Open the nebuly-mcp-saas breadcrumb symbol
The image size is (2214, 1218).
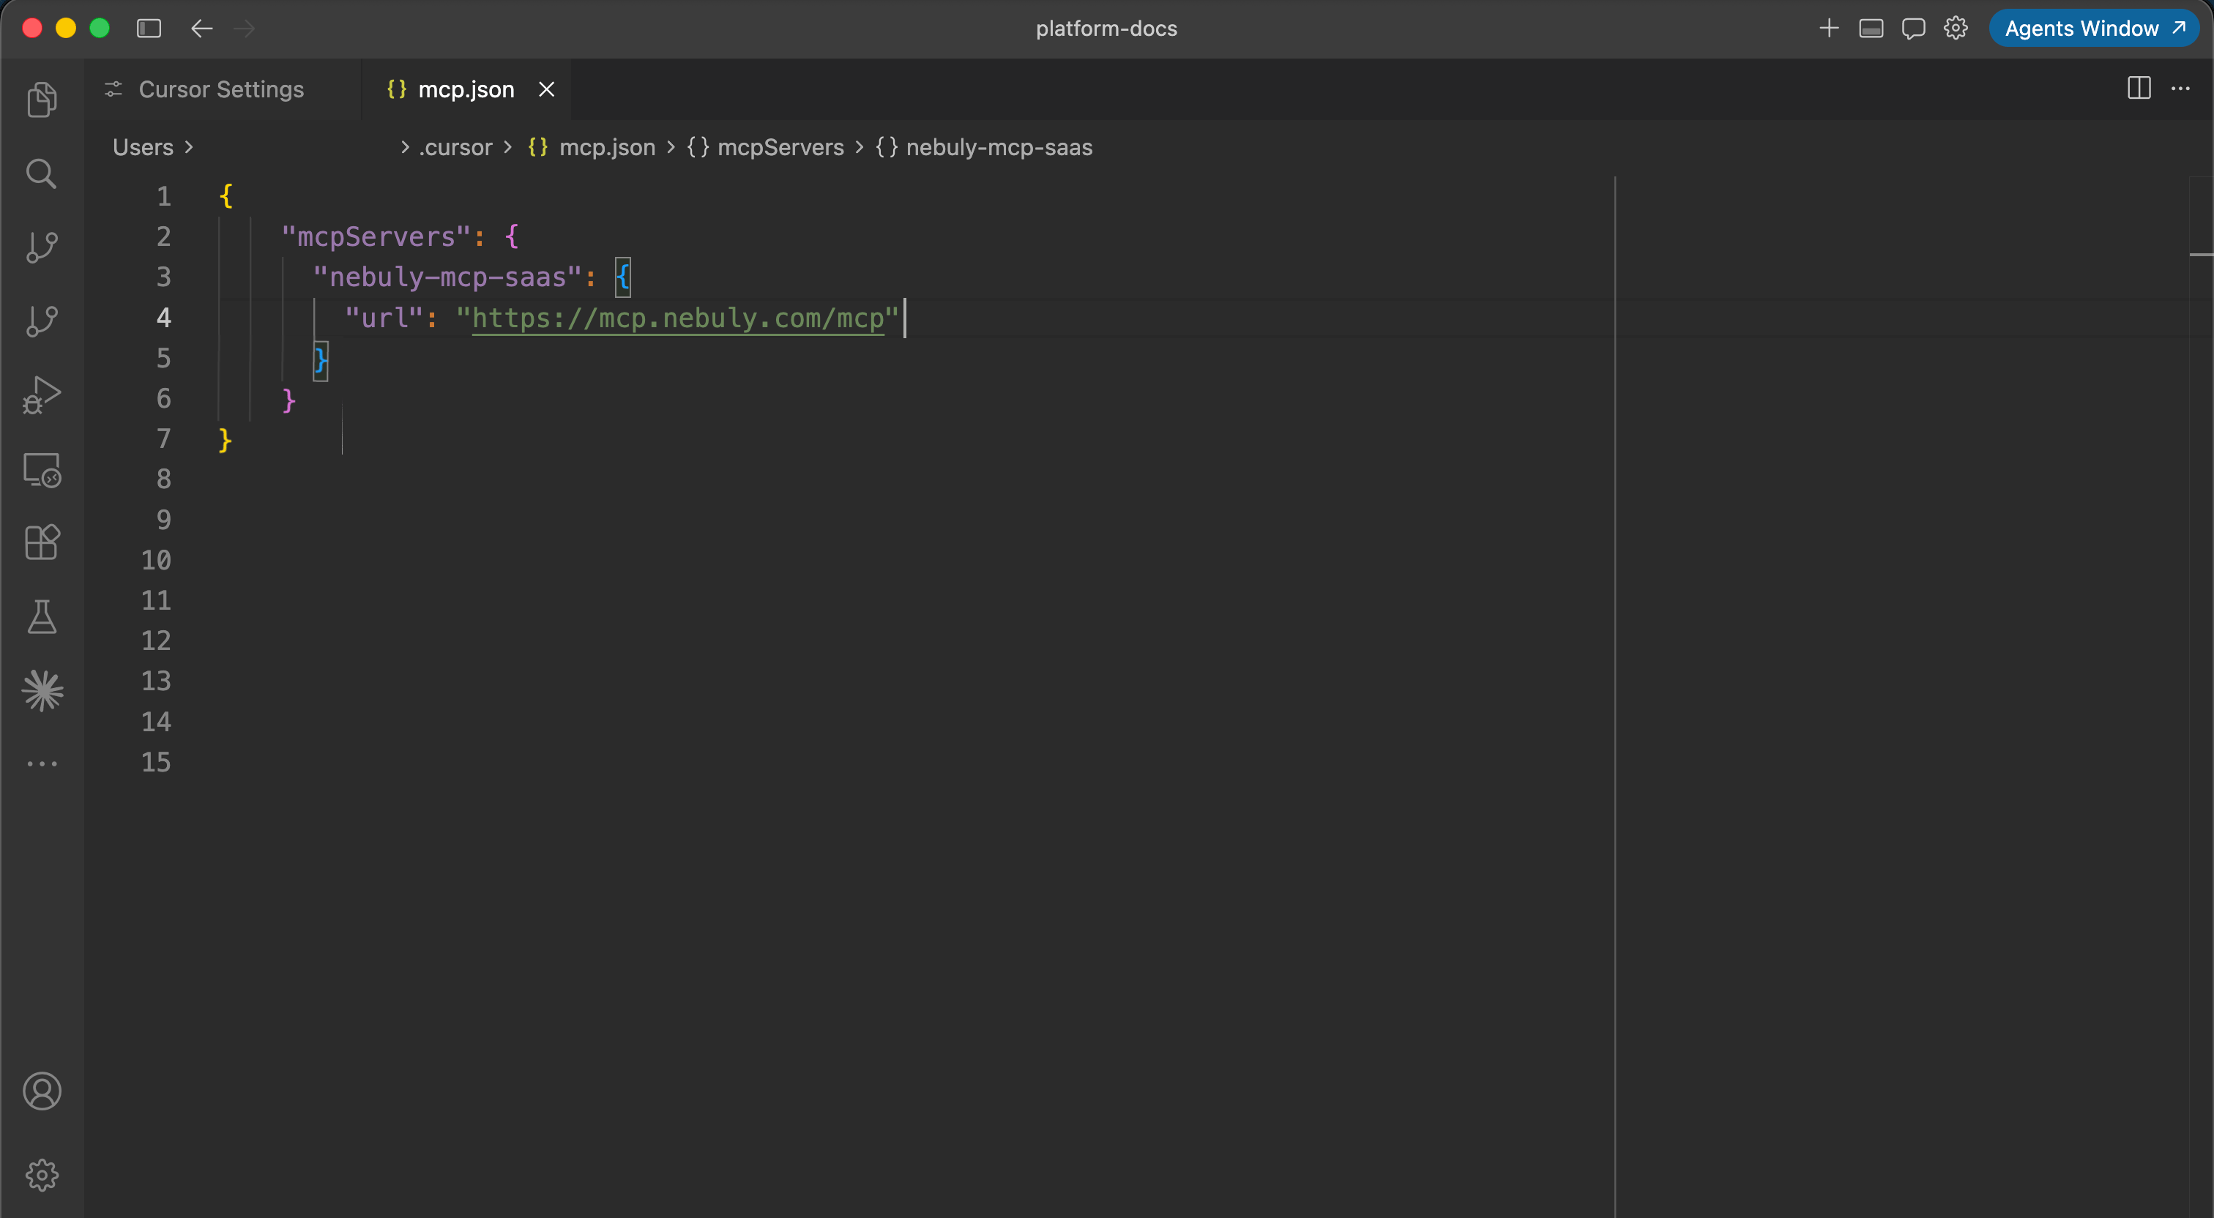(999, 147)
